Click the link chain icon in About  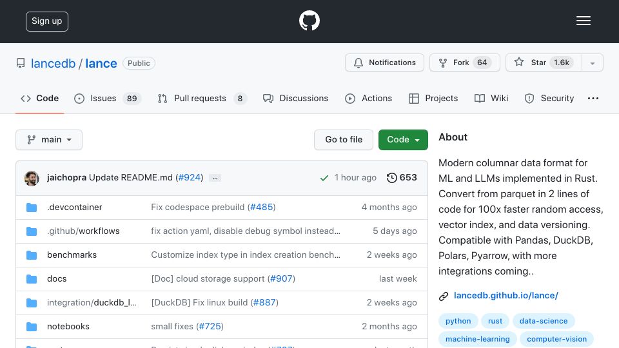(x=444, y=296)
